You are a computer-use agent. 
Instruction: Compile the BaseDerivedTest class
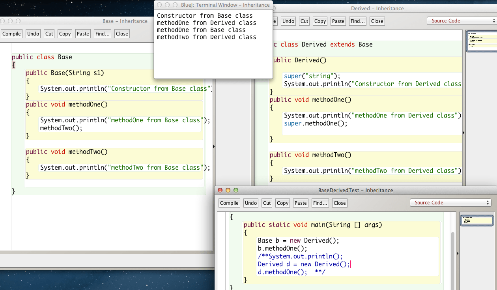point(229,203)
